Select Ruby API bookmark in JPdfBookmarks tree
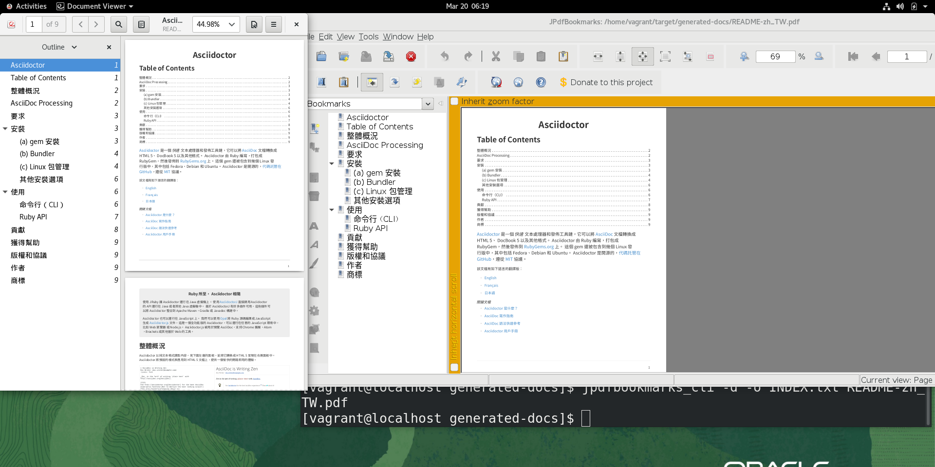This screenshot has height=467, width=935. click(x=371, y=228)
